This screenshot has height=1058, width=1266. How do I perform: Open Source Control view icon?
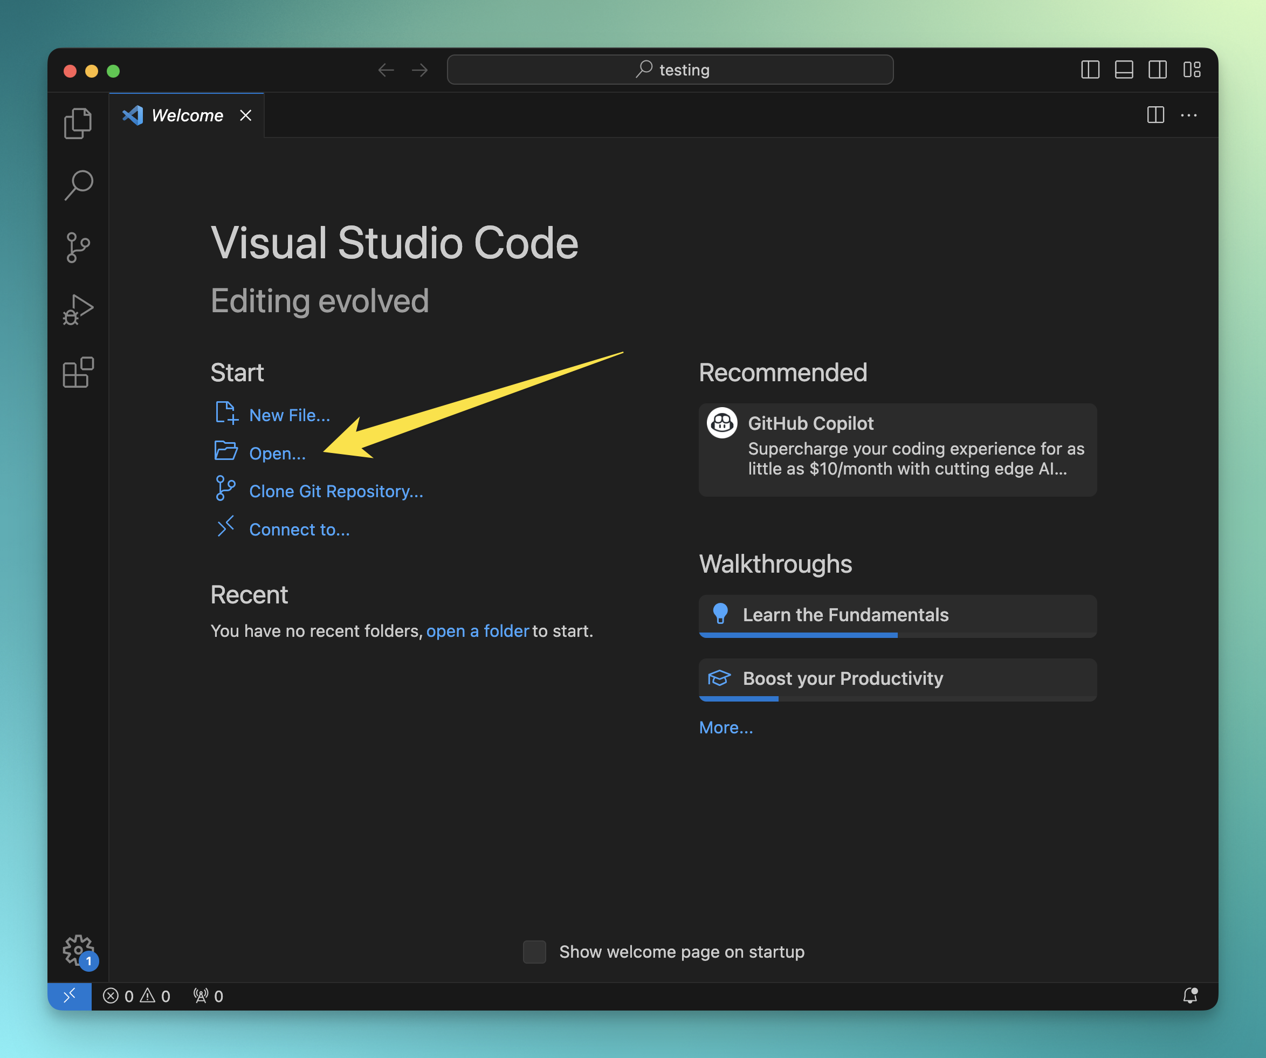pyautogui.click(x=78, y=247)
